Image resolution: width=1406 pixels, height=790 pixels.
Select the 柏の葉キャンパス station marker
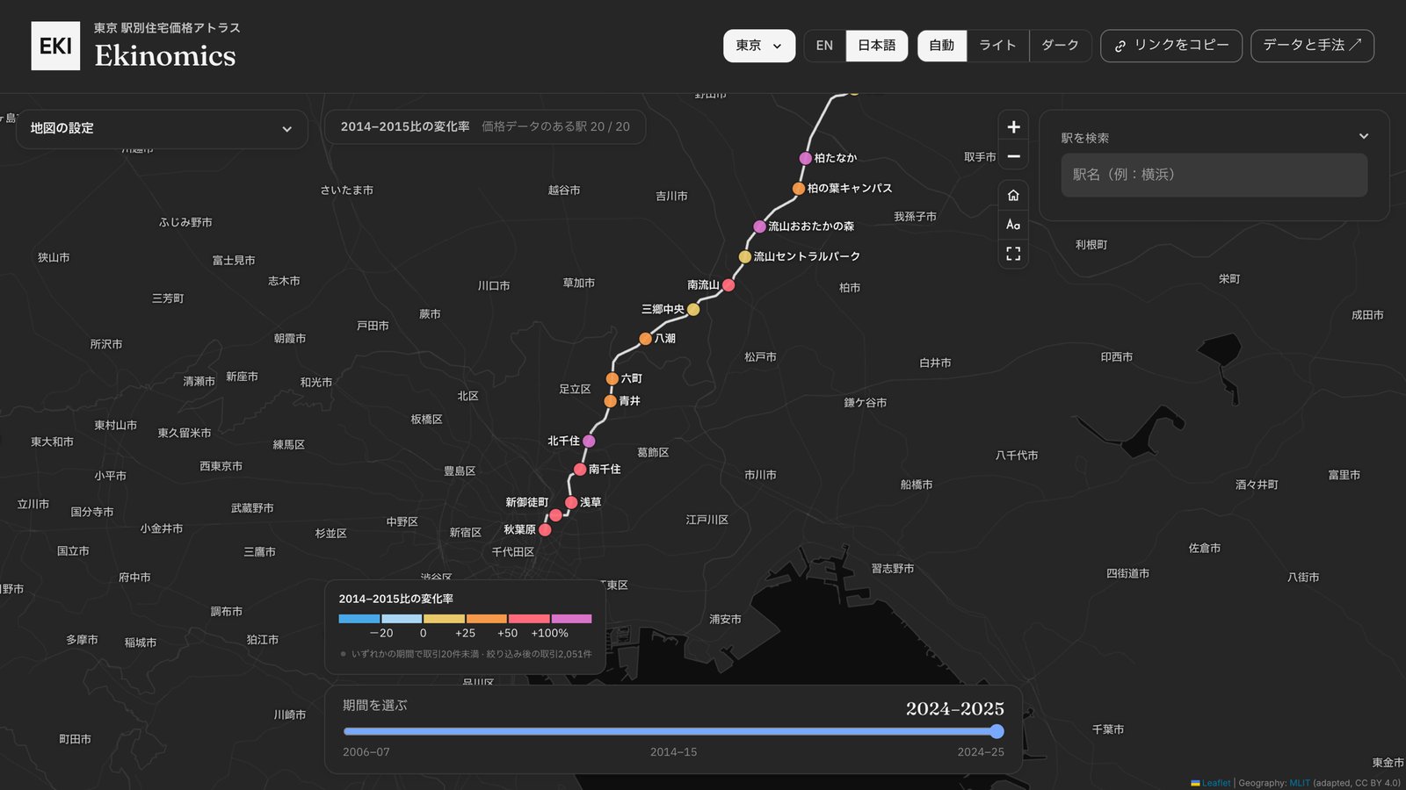point(799,189)
